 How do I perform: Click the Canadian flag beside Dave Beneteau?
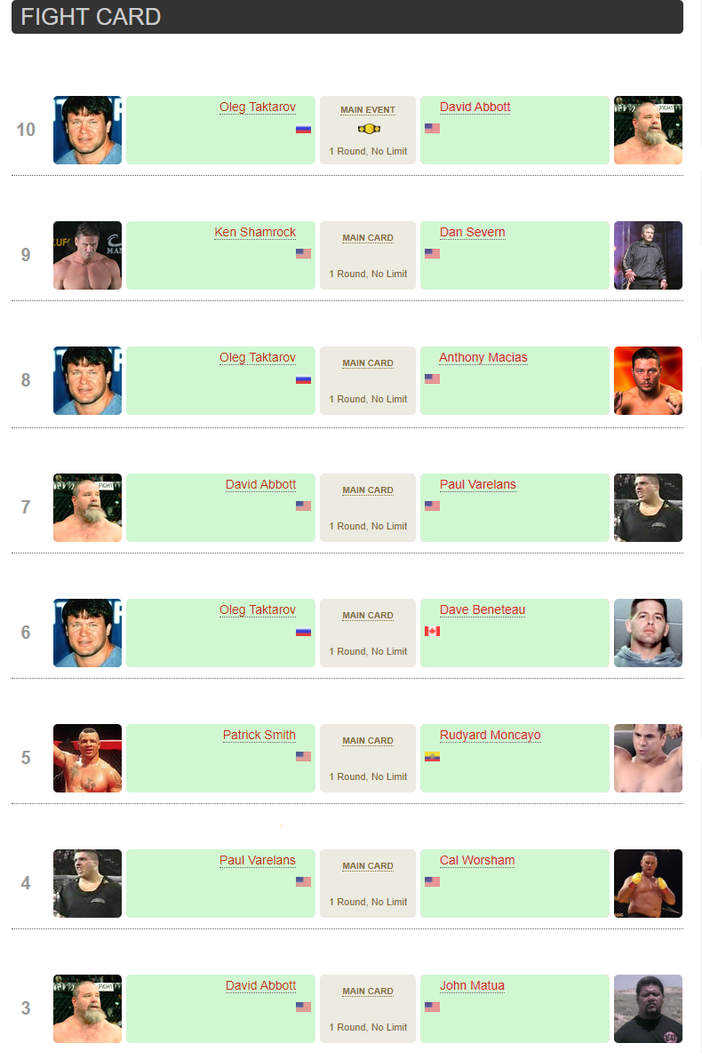coord(432,632)
